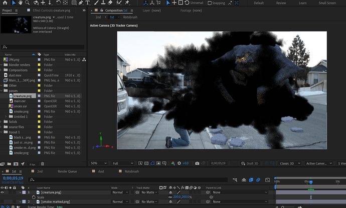Toggle Draft 3D mode
346x208 pixels.
click(x=250, y=163)
